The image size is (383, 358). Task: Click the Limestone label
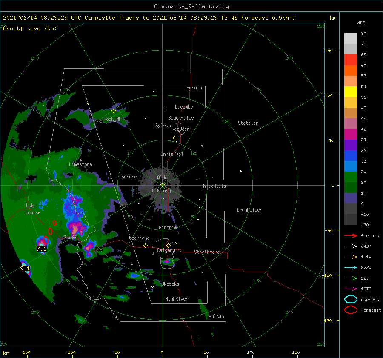click(x=80, y=164)
